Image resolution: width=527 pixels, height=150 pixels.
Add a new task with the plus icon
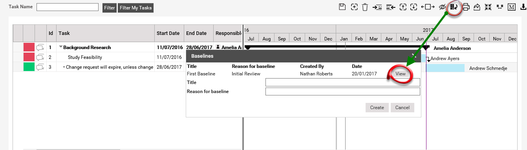coord(354,7)
